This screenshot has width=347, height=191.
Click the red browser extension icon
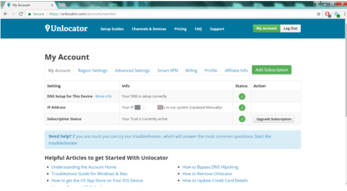point(328,14)
